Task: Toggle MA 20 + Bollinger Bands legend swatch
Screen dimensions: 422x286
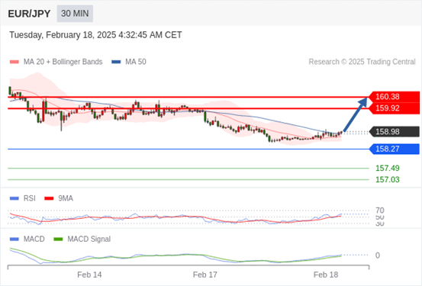Action: [14, 62]
